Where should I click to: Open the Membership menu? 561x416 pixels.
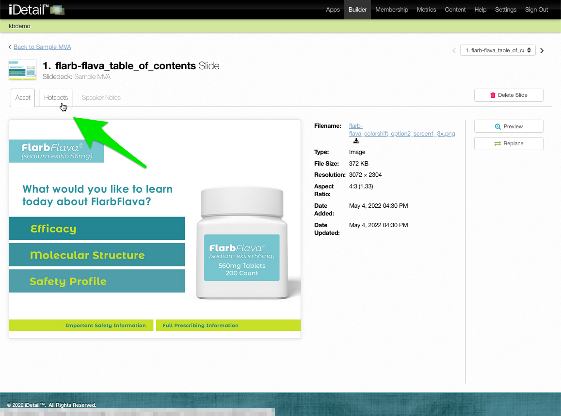pos(391,10)
